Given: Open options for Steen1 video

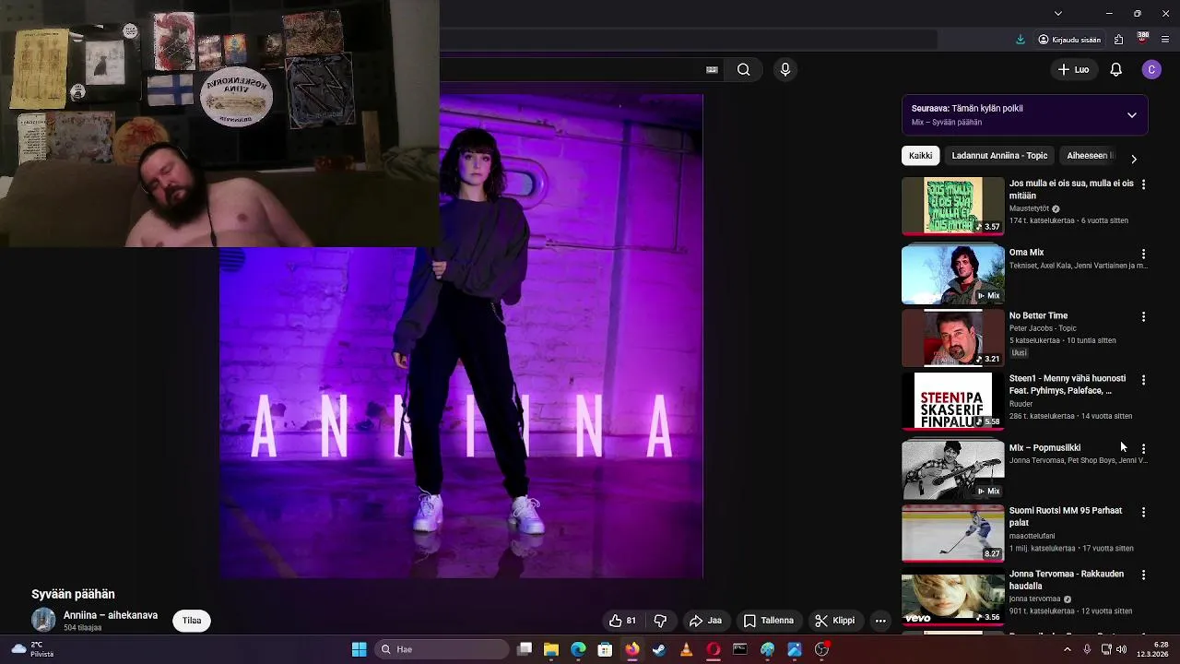Looking at the screenshot, I should tap(1143, 380).
